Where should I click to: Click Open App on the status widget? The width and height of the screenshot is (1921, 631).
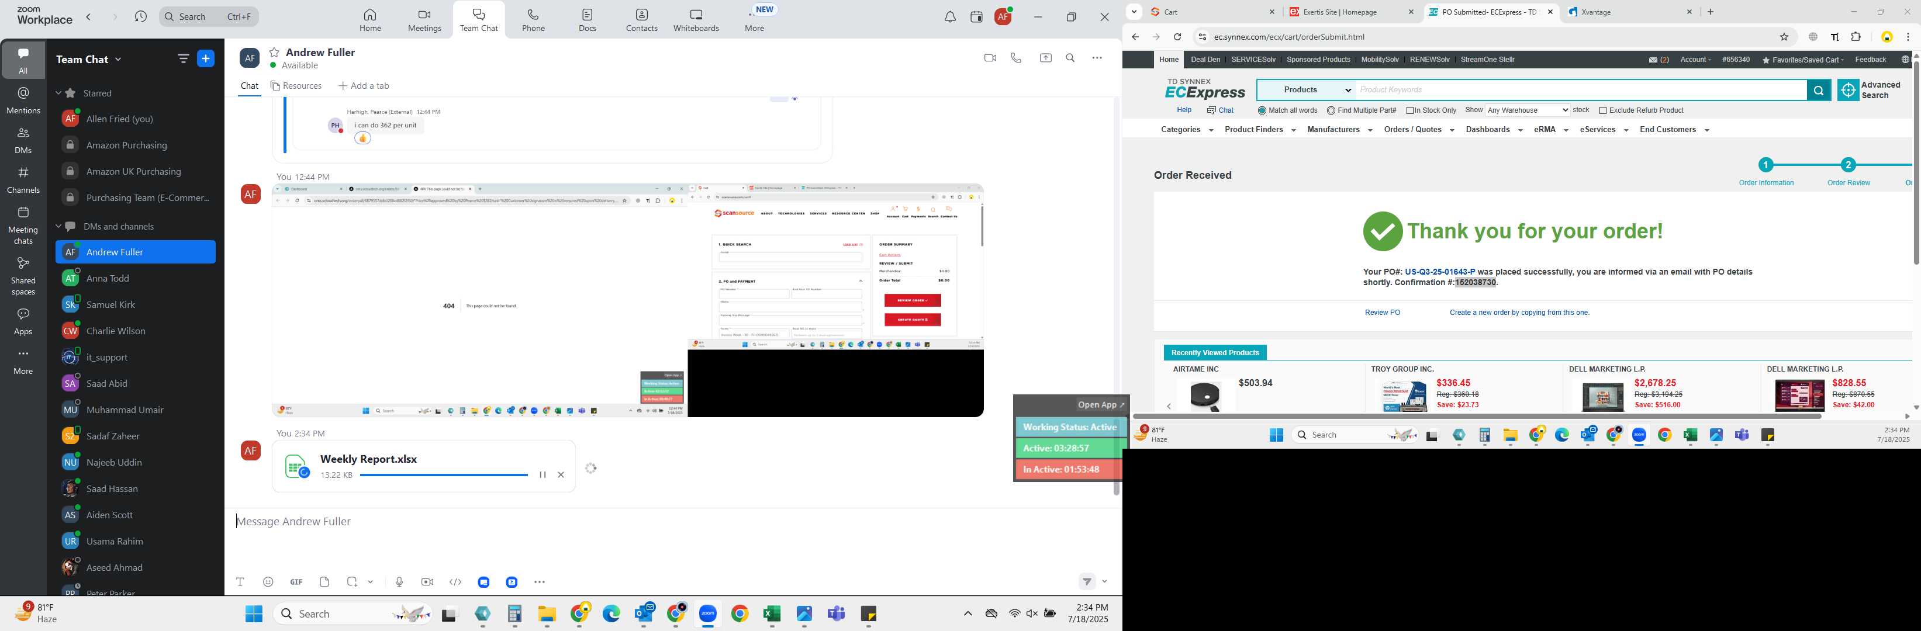(x=1101, y=405)
